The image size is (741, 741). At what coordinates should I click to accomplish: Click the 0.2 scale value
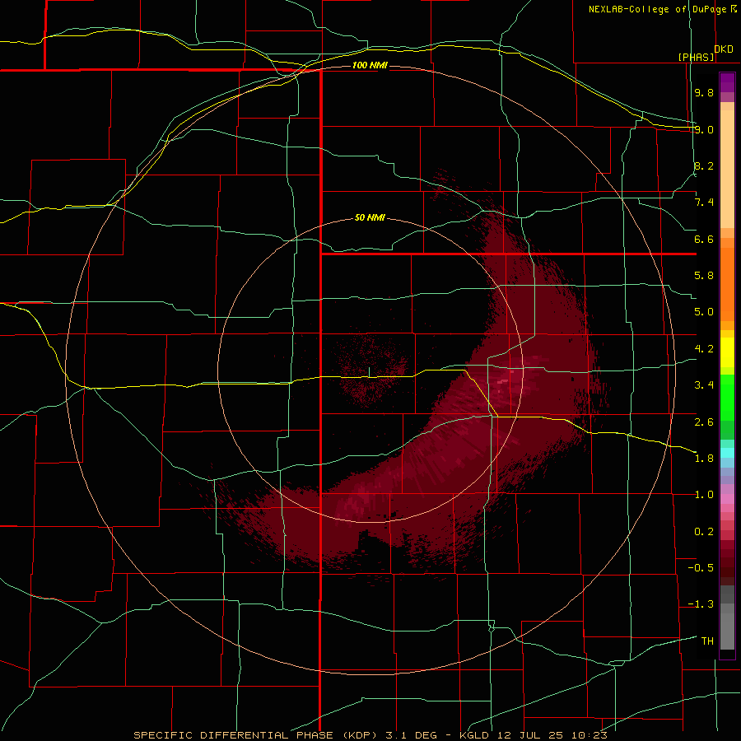tap(704, 532)
